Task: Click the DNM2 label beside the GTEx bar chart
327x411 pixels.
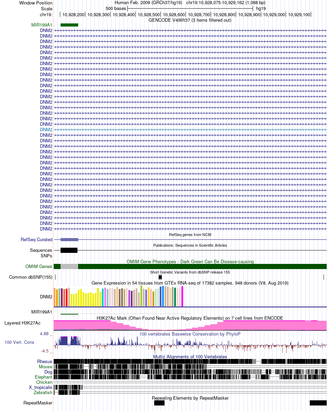Action: click(x=46, y=297)
